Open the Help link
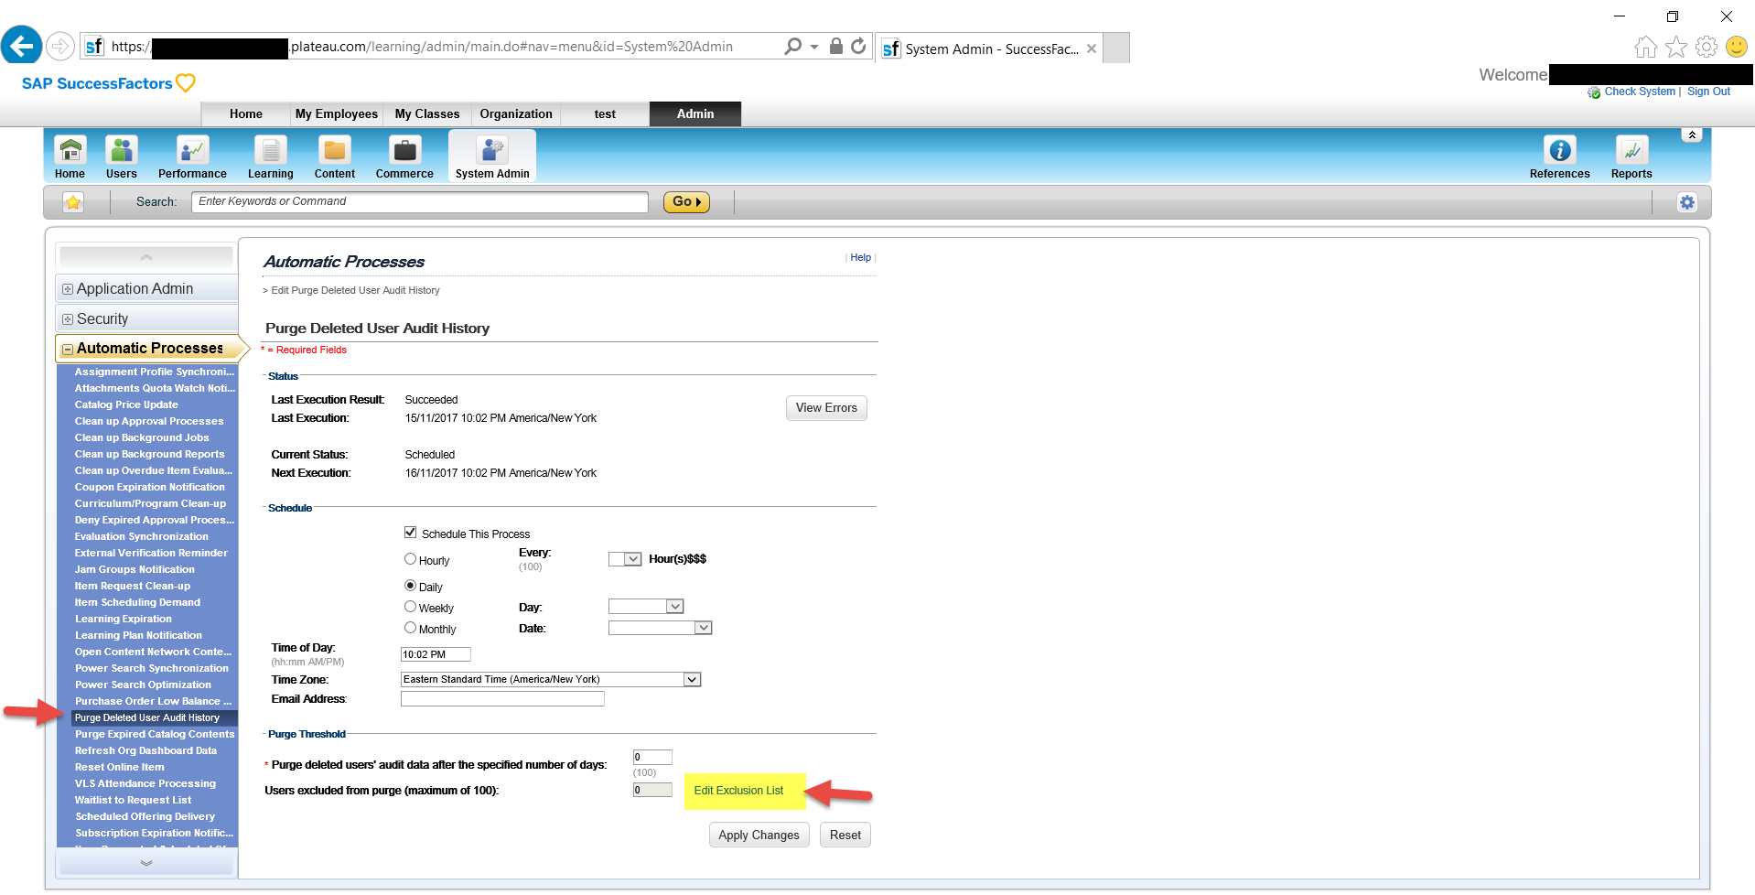This screenshot has width=1755, height=895. (860, 257)
